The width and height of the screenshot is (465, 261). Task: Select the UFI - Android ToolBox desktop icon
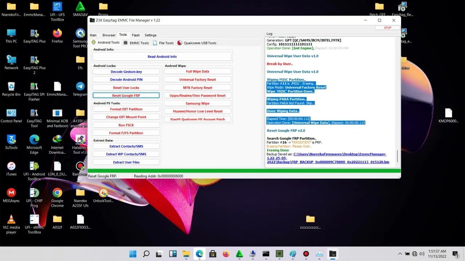pos(34,171)
